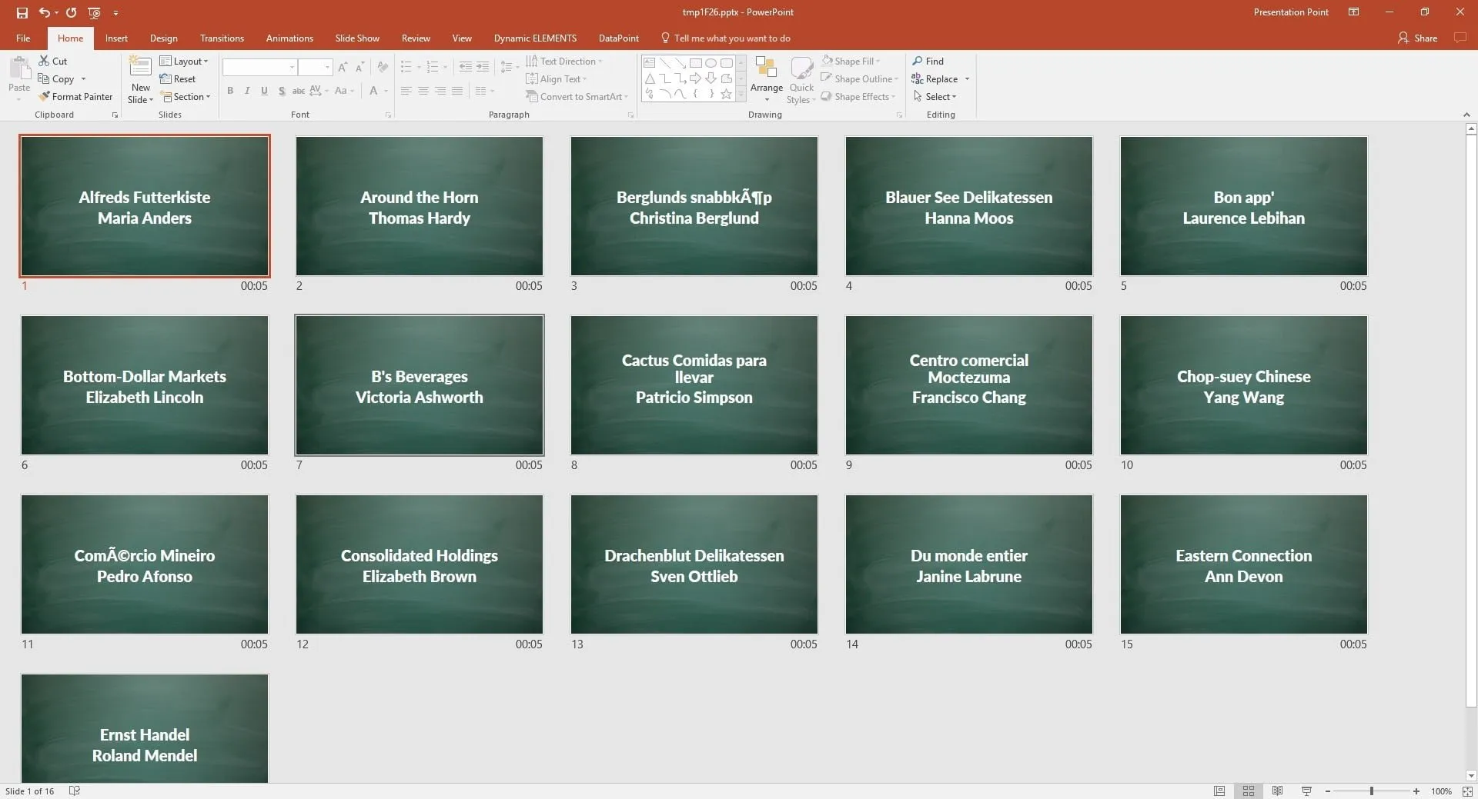This screenshot has width=1478, height=799.
Task: Start Slide Show from status bar icon
Action: click(1306, 791)
